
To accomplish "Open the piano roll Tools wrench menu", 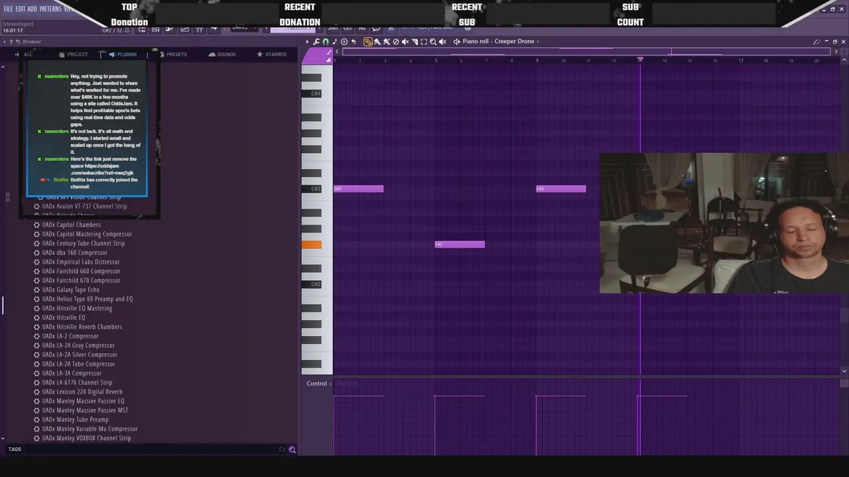I will [316, 42].
